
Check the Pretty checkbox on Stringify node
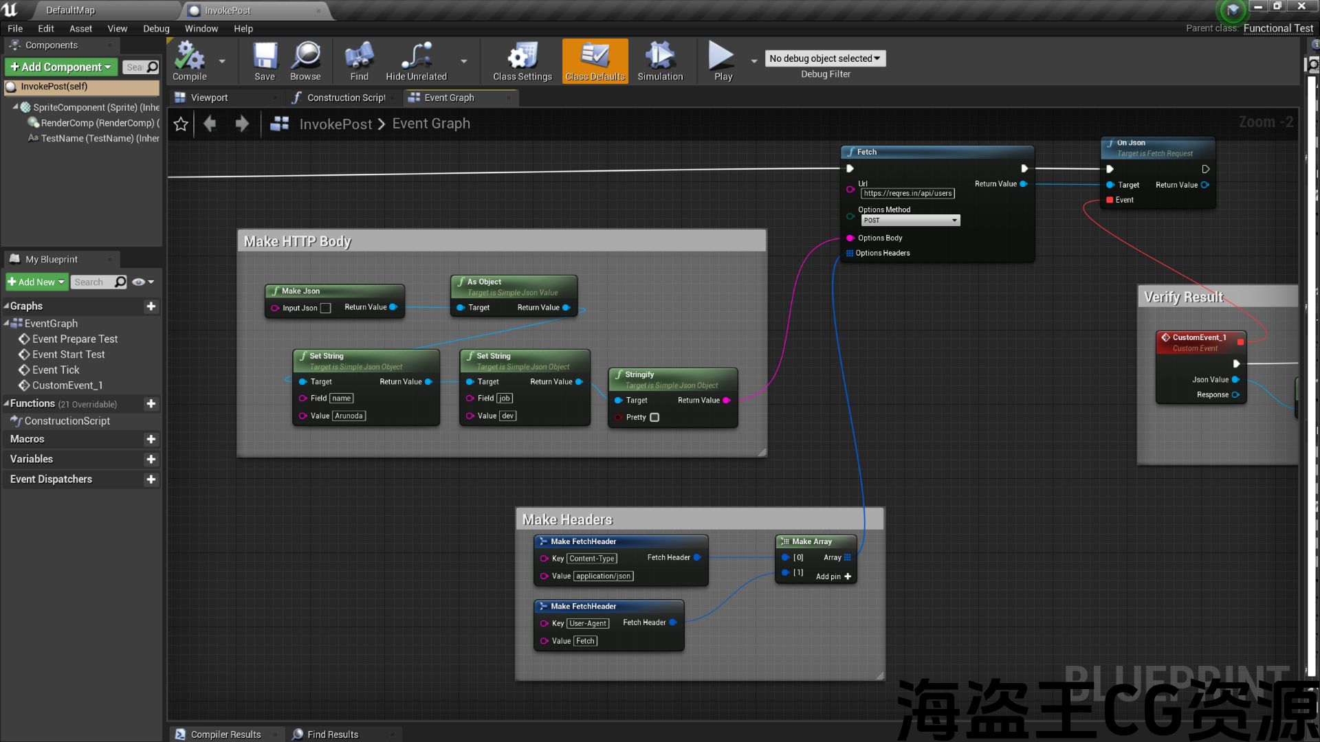pos(654,418)
